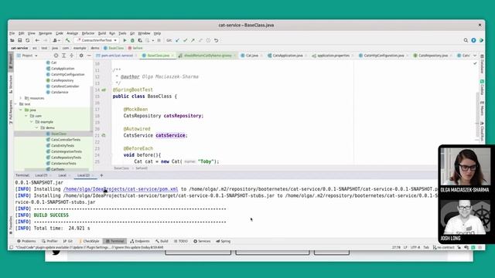Click Git Show History clock icon

(x=208, y=40)
